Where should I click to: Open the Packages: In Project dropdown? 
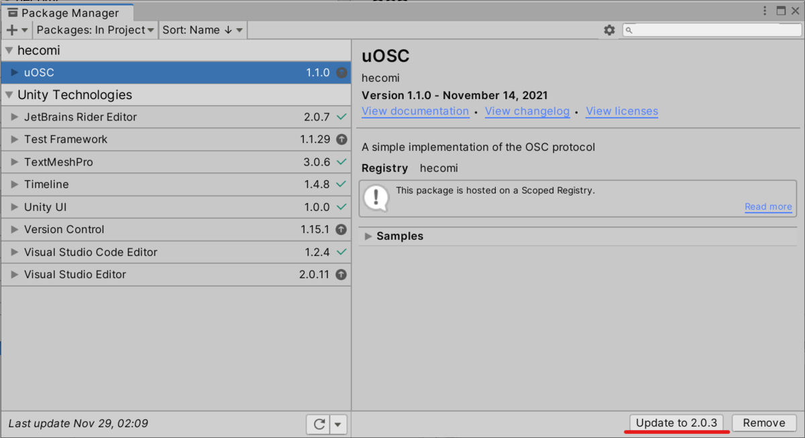[95, 29]
